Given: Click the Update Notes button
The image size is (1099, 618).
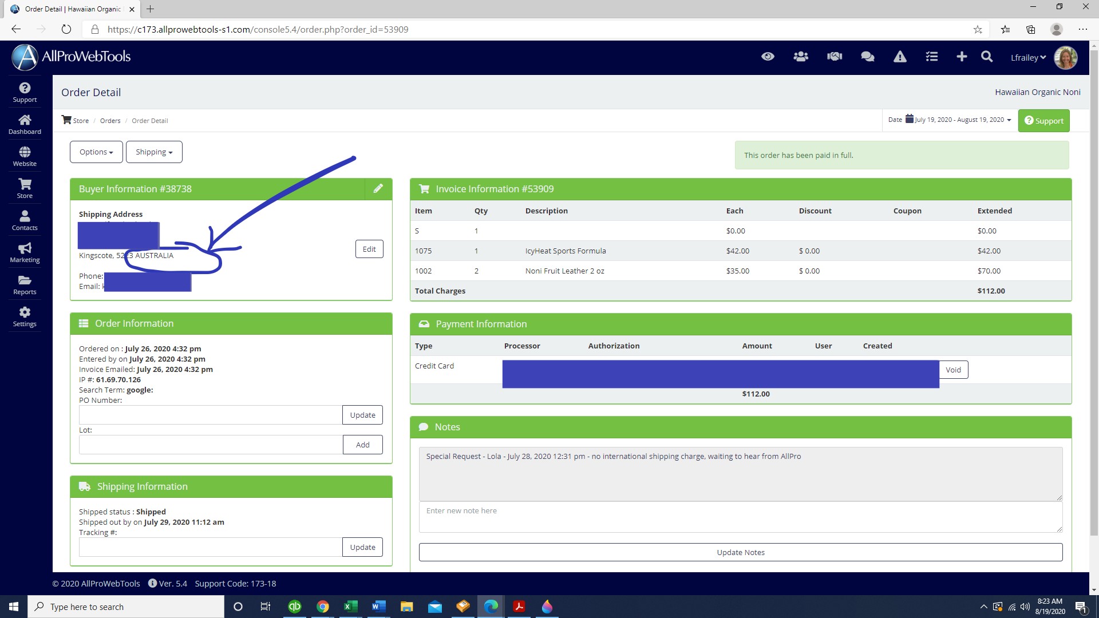Looking at the screenshot, I should [741, 553].
